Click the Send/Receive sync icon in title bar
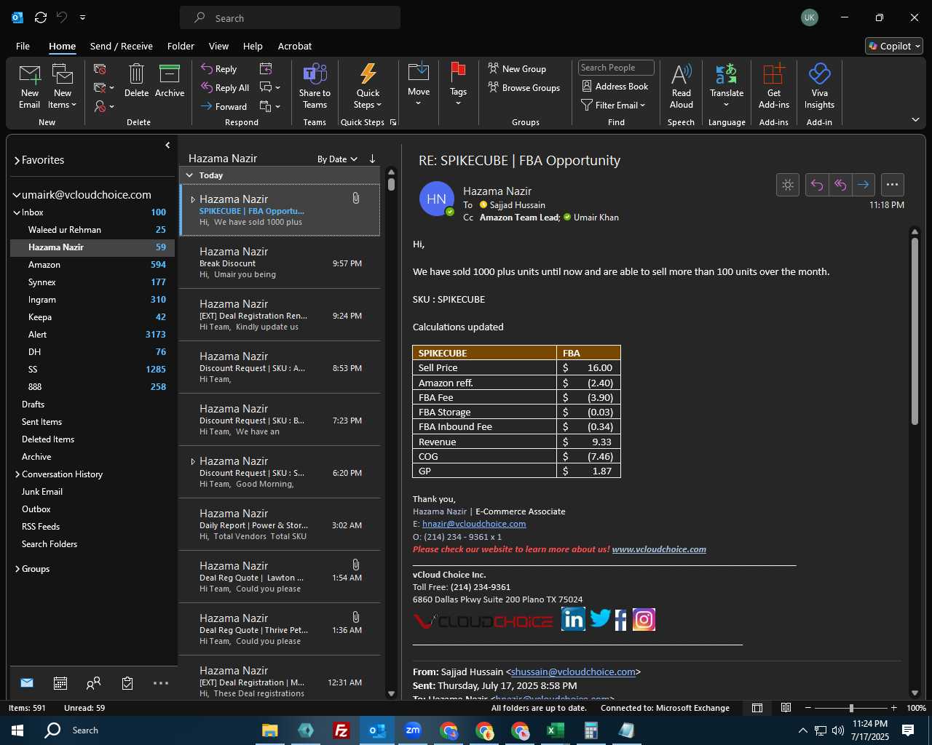Viewport: 932px width, 745px height. (41, 17)
